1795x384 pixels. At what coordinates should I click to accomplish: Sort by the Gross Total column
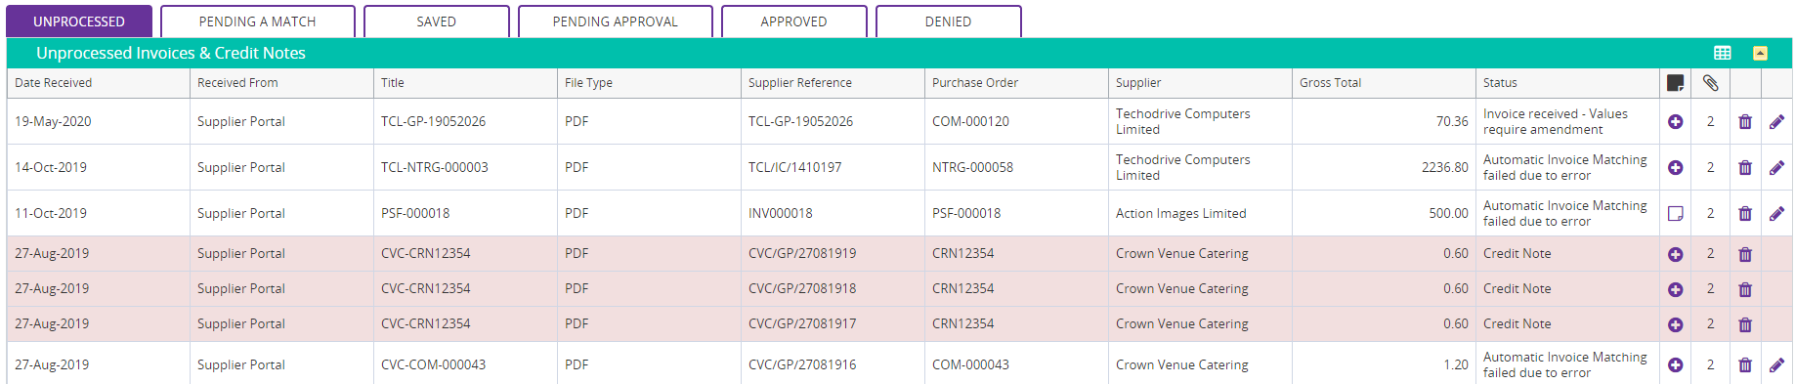click(x=1330, y=83)
